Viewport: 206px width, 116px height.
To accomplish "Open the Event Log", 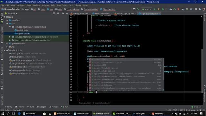I will pos(196,107).
